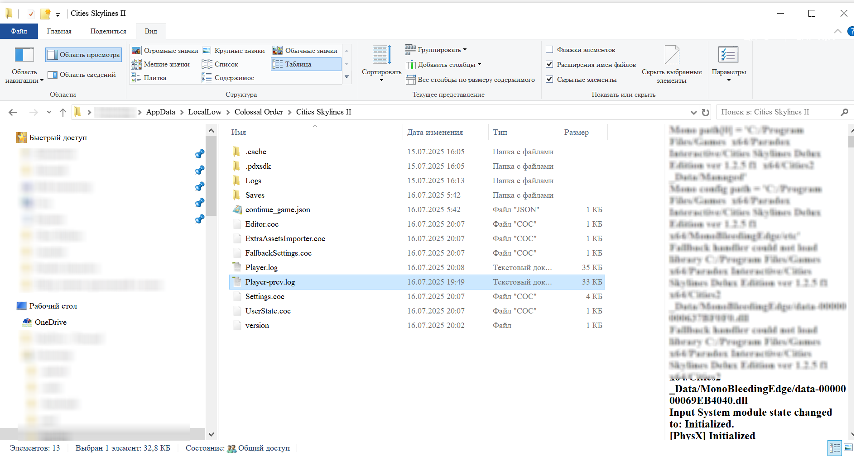Select the Таблица layout option
The height and width of the screenshot is (456, 856).
coord(306,64)
